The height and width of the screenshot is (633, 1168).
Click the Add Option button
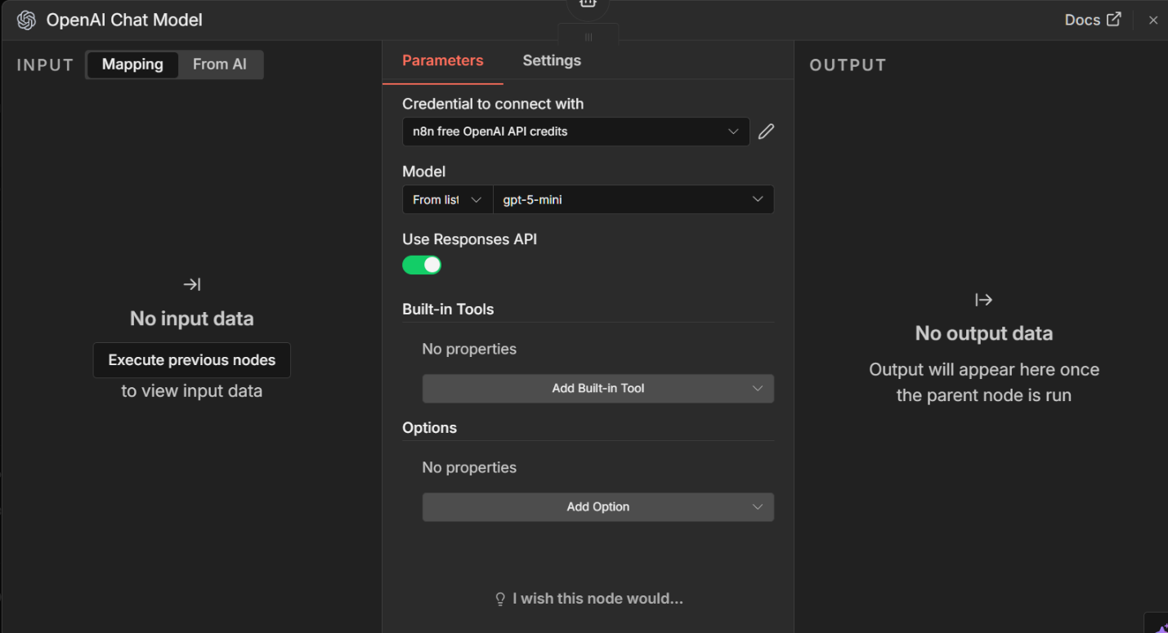597,507
